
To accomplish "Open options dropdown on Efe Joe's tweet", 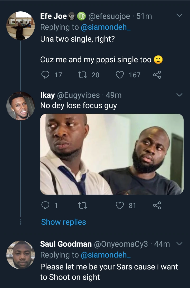I will click(x=179, y=16).
